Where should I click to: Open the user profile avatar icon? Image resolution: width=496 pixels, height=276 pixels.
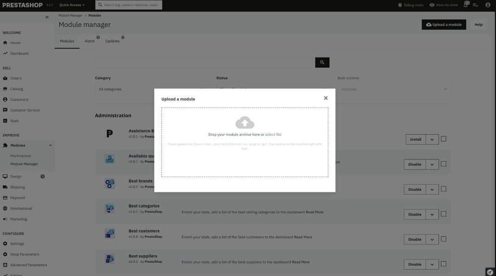pyautogui.click(x=488, y=5)
